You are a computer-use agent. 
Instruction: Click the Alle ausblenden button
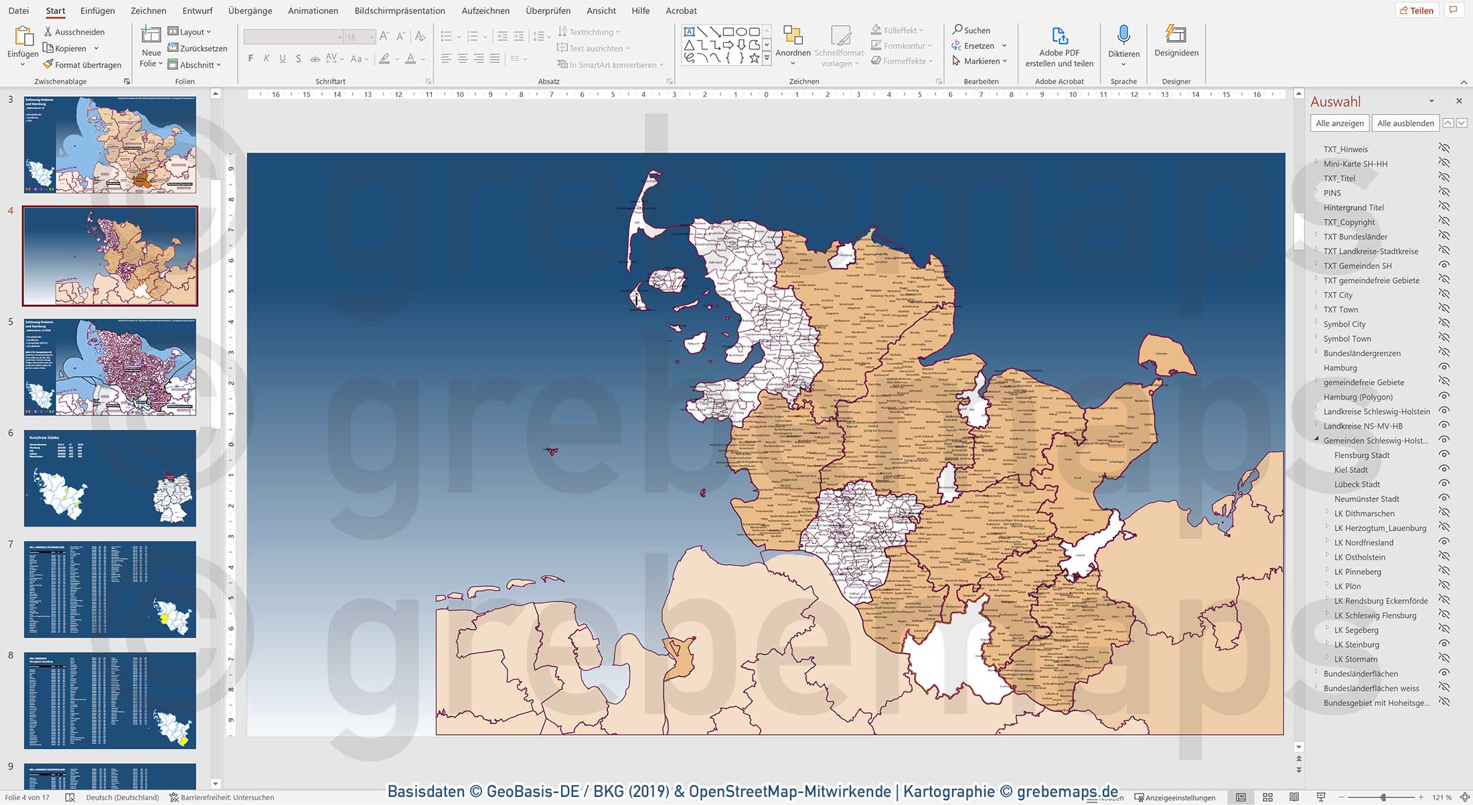[x=1405, y=123]
